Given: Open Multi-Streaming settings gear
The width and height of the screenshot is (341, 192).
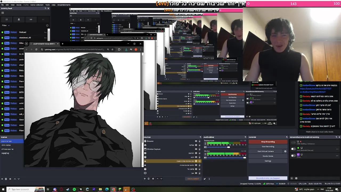Looking at the screenshot, I should pyautogui.click(x=296, y=178).
